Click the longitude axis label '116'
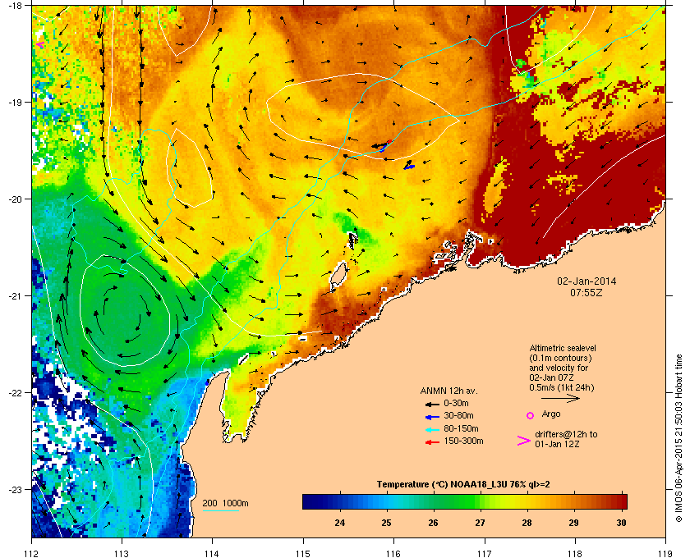The height and width of the screenshot is (558, 690). (x=393, y=554)
